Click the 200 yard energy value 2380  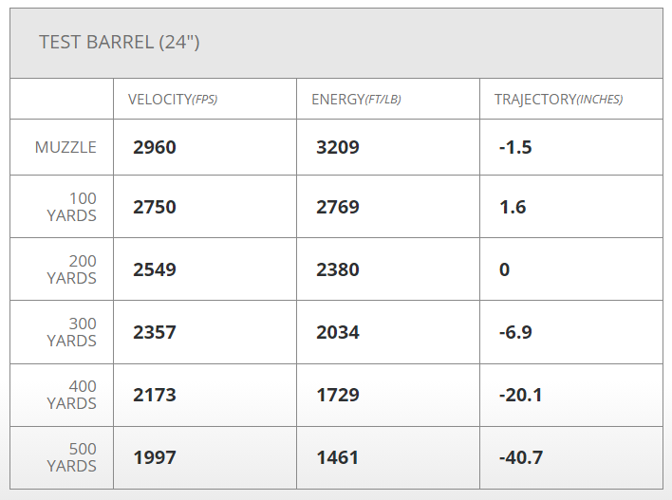tap(338, 269)
